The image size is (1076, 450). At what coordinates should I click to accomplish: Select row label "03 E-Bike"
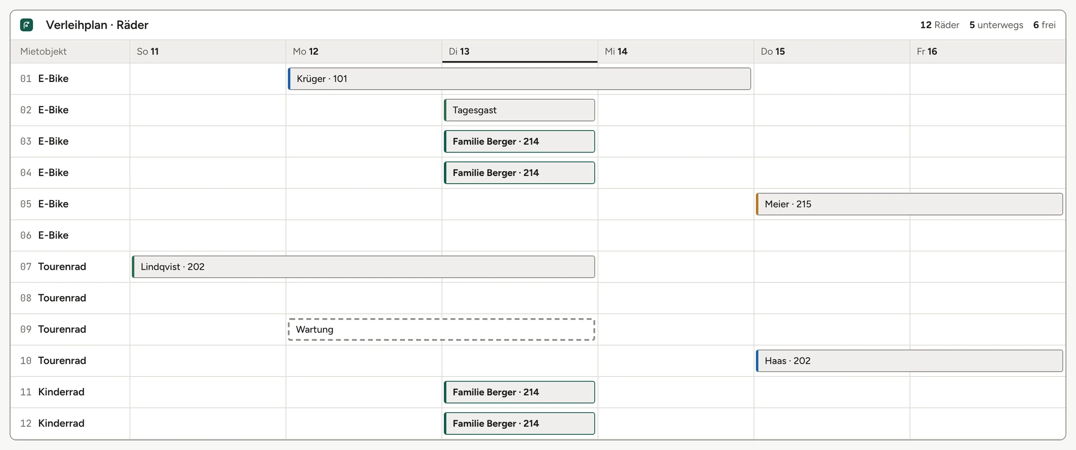44,142
